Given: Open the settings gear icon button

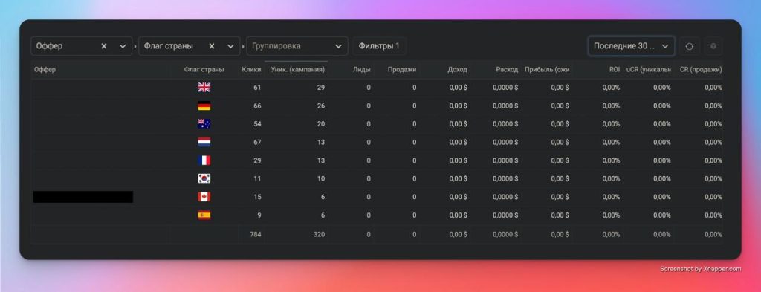Looking at the screenshot, I should (713, 46).
